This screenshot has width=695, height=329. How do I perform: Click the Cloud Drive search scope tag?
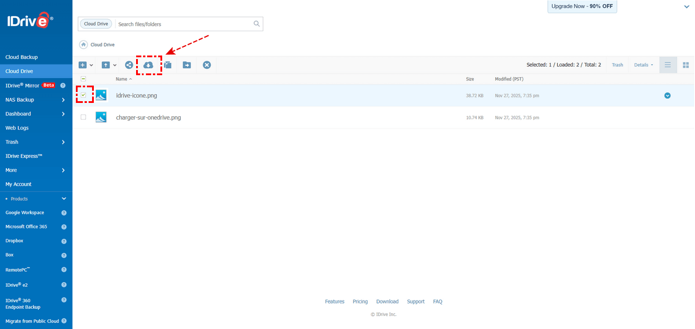click(97, 24)
